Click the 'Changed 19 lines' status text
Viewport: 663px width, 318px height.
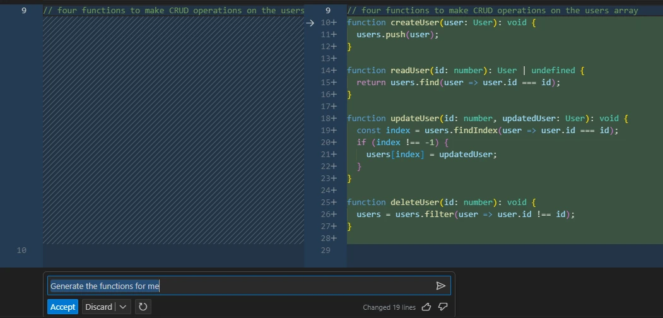click(389, 307)
